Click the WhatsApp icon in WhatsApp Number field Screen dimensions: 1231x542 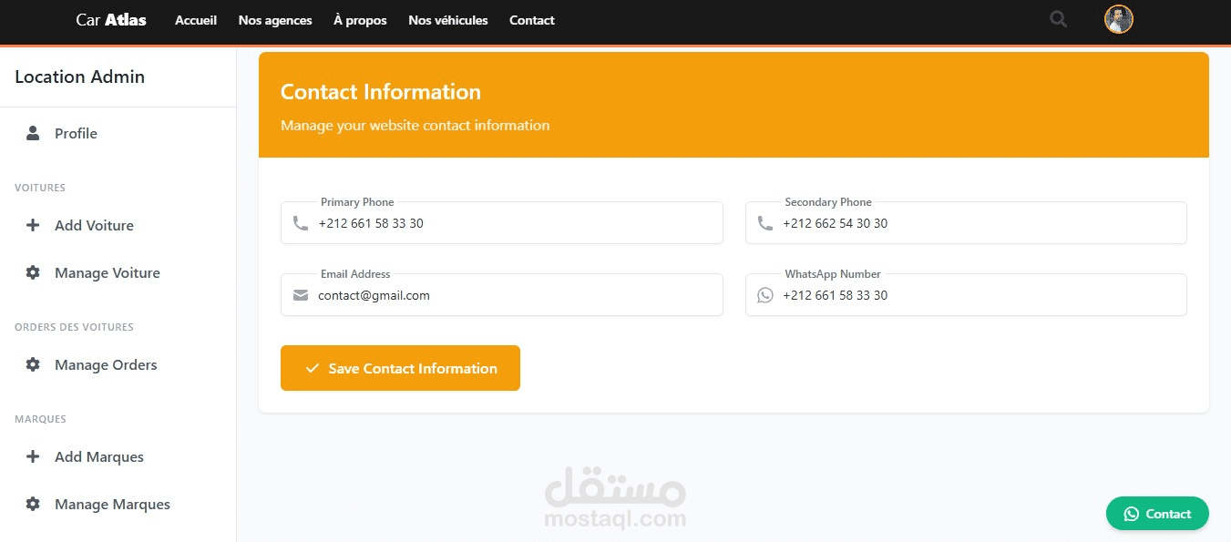point(765,295)
